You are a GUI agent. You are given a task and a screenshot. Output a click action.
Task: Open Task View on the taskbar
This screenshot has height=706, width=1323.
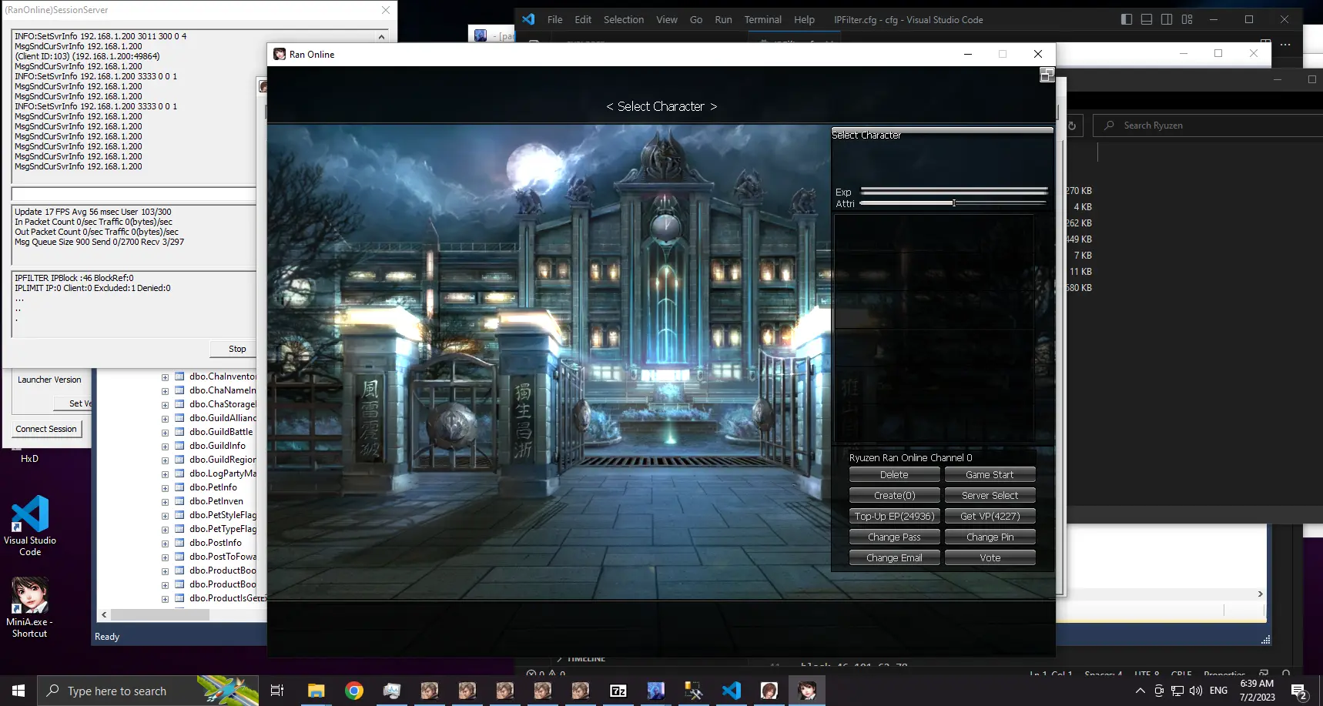coord(277,691)
